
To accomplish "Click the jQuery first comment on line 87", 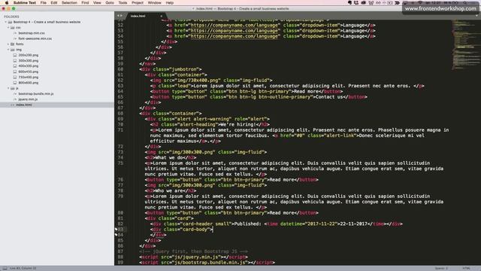I will [x=193, y=251].
